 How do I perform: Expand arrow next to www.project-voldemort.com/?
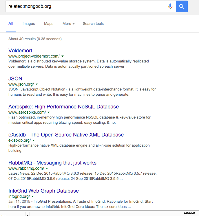(x=63, y=56)
